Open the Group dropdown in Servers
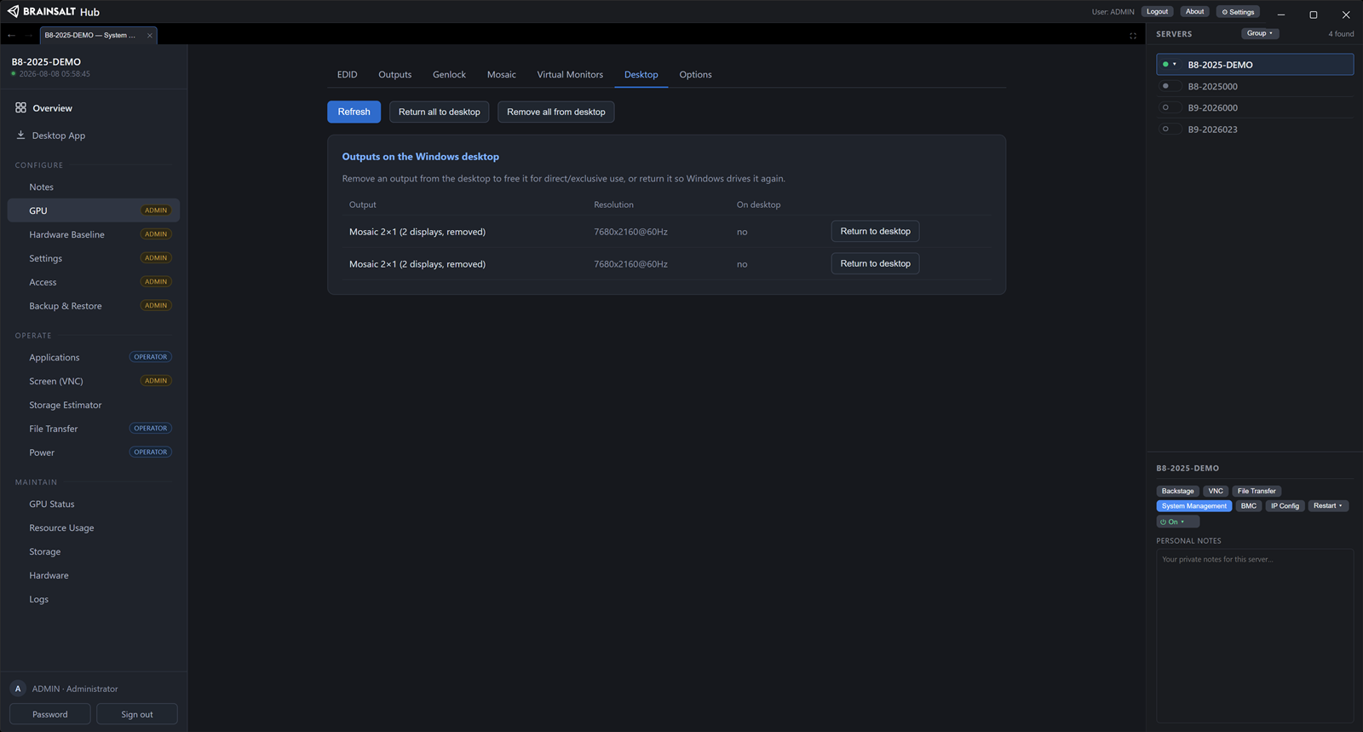1363x732 pixels. pyautogui.click(x=1260, y=33)
